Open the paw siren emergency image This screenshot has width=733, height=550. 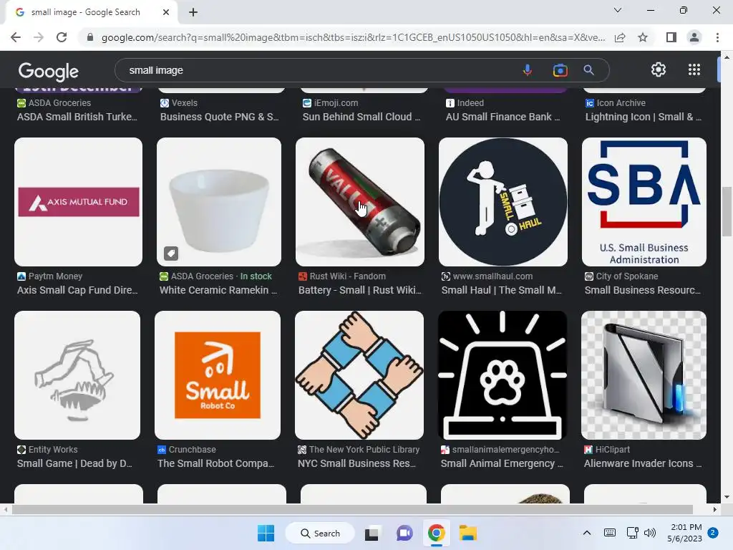click(503, 375)
